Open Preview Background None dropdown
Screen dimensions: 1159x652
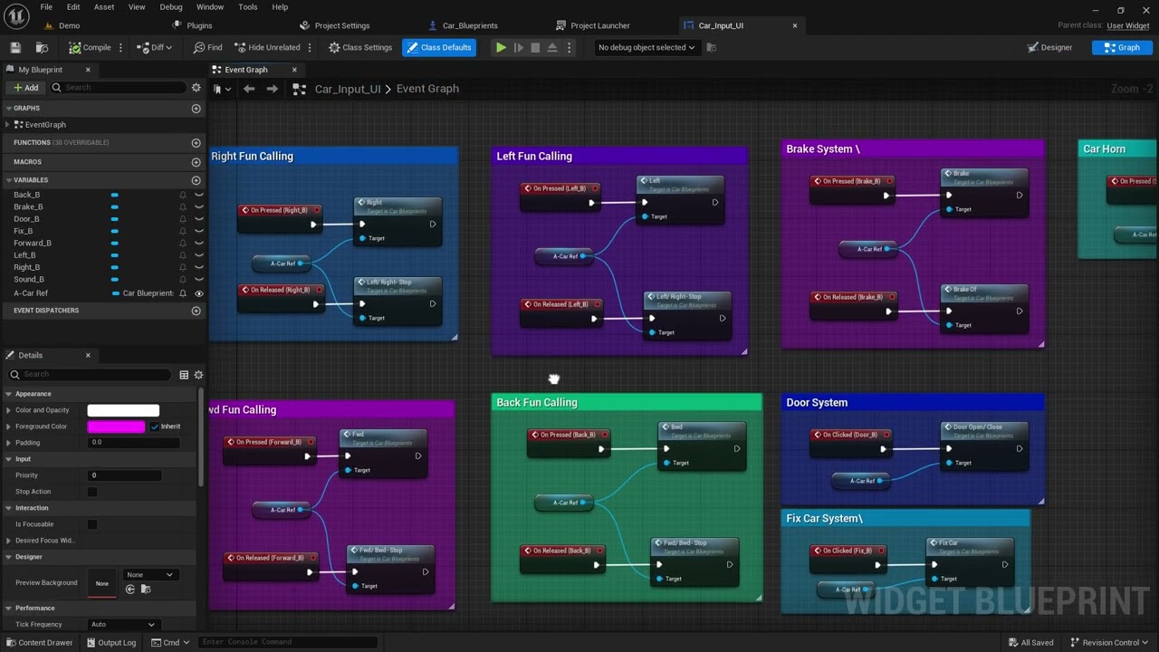pyautogui.click(x=150, y=575)
